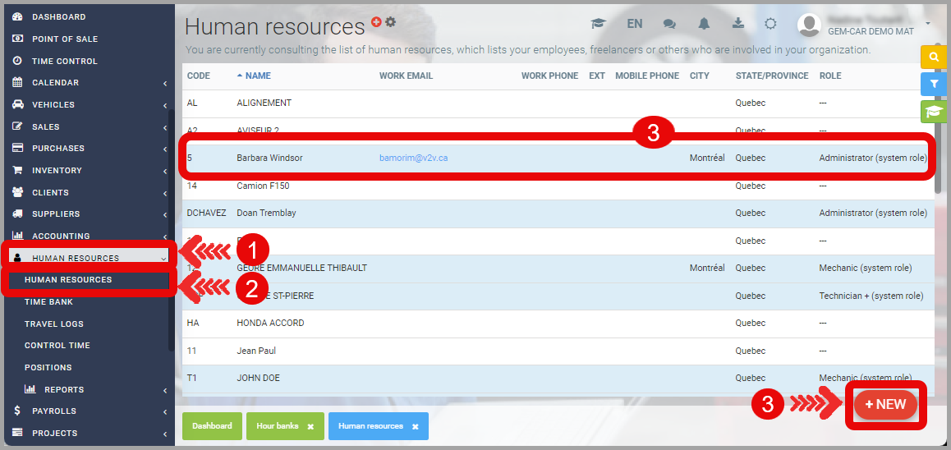Open notifications bell icon

pos(704,24)
